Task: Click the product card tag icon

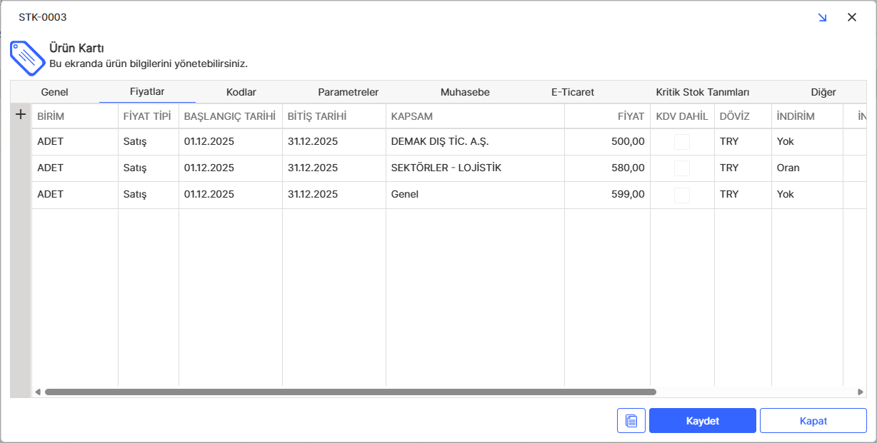Action: 26,56
